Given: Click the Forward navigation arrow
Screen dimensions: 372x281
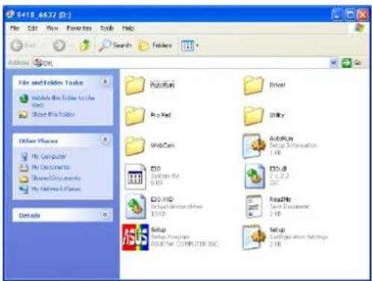Looking at the screenshot, I should coord(59,46).
